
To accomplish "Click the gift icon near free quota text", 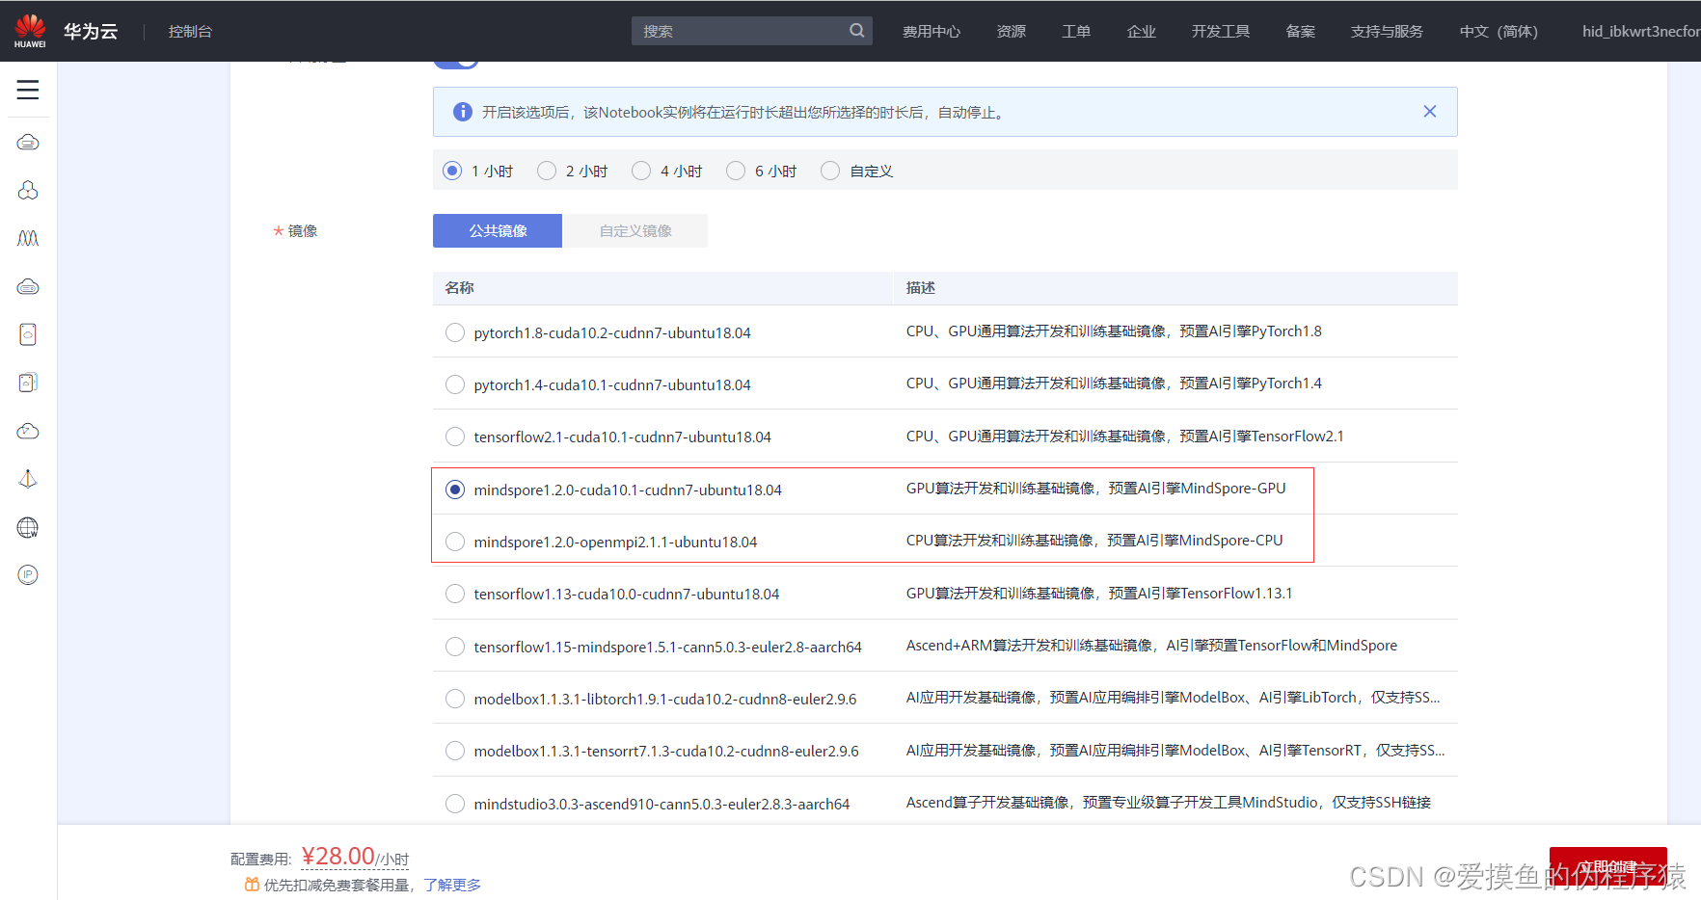I will 252,885.
